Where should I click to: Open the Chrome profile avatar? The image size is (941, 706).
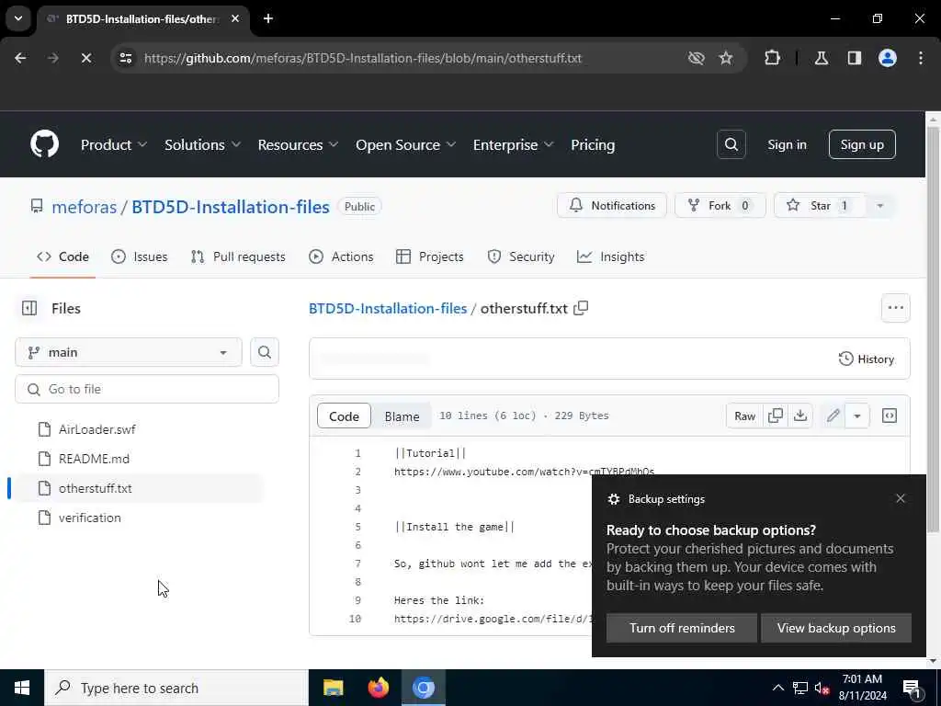(888, 58)
